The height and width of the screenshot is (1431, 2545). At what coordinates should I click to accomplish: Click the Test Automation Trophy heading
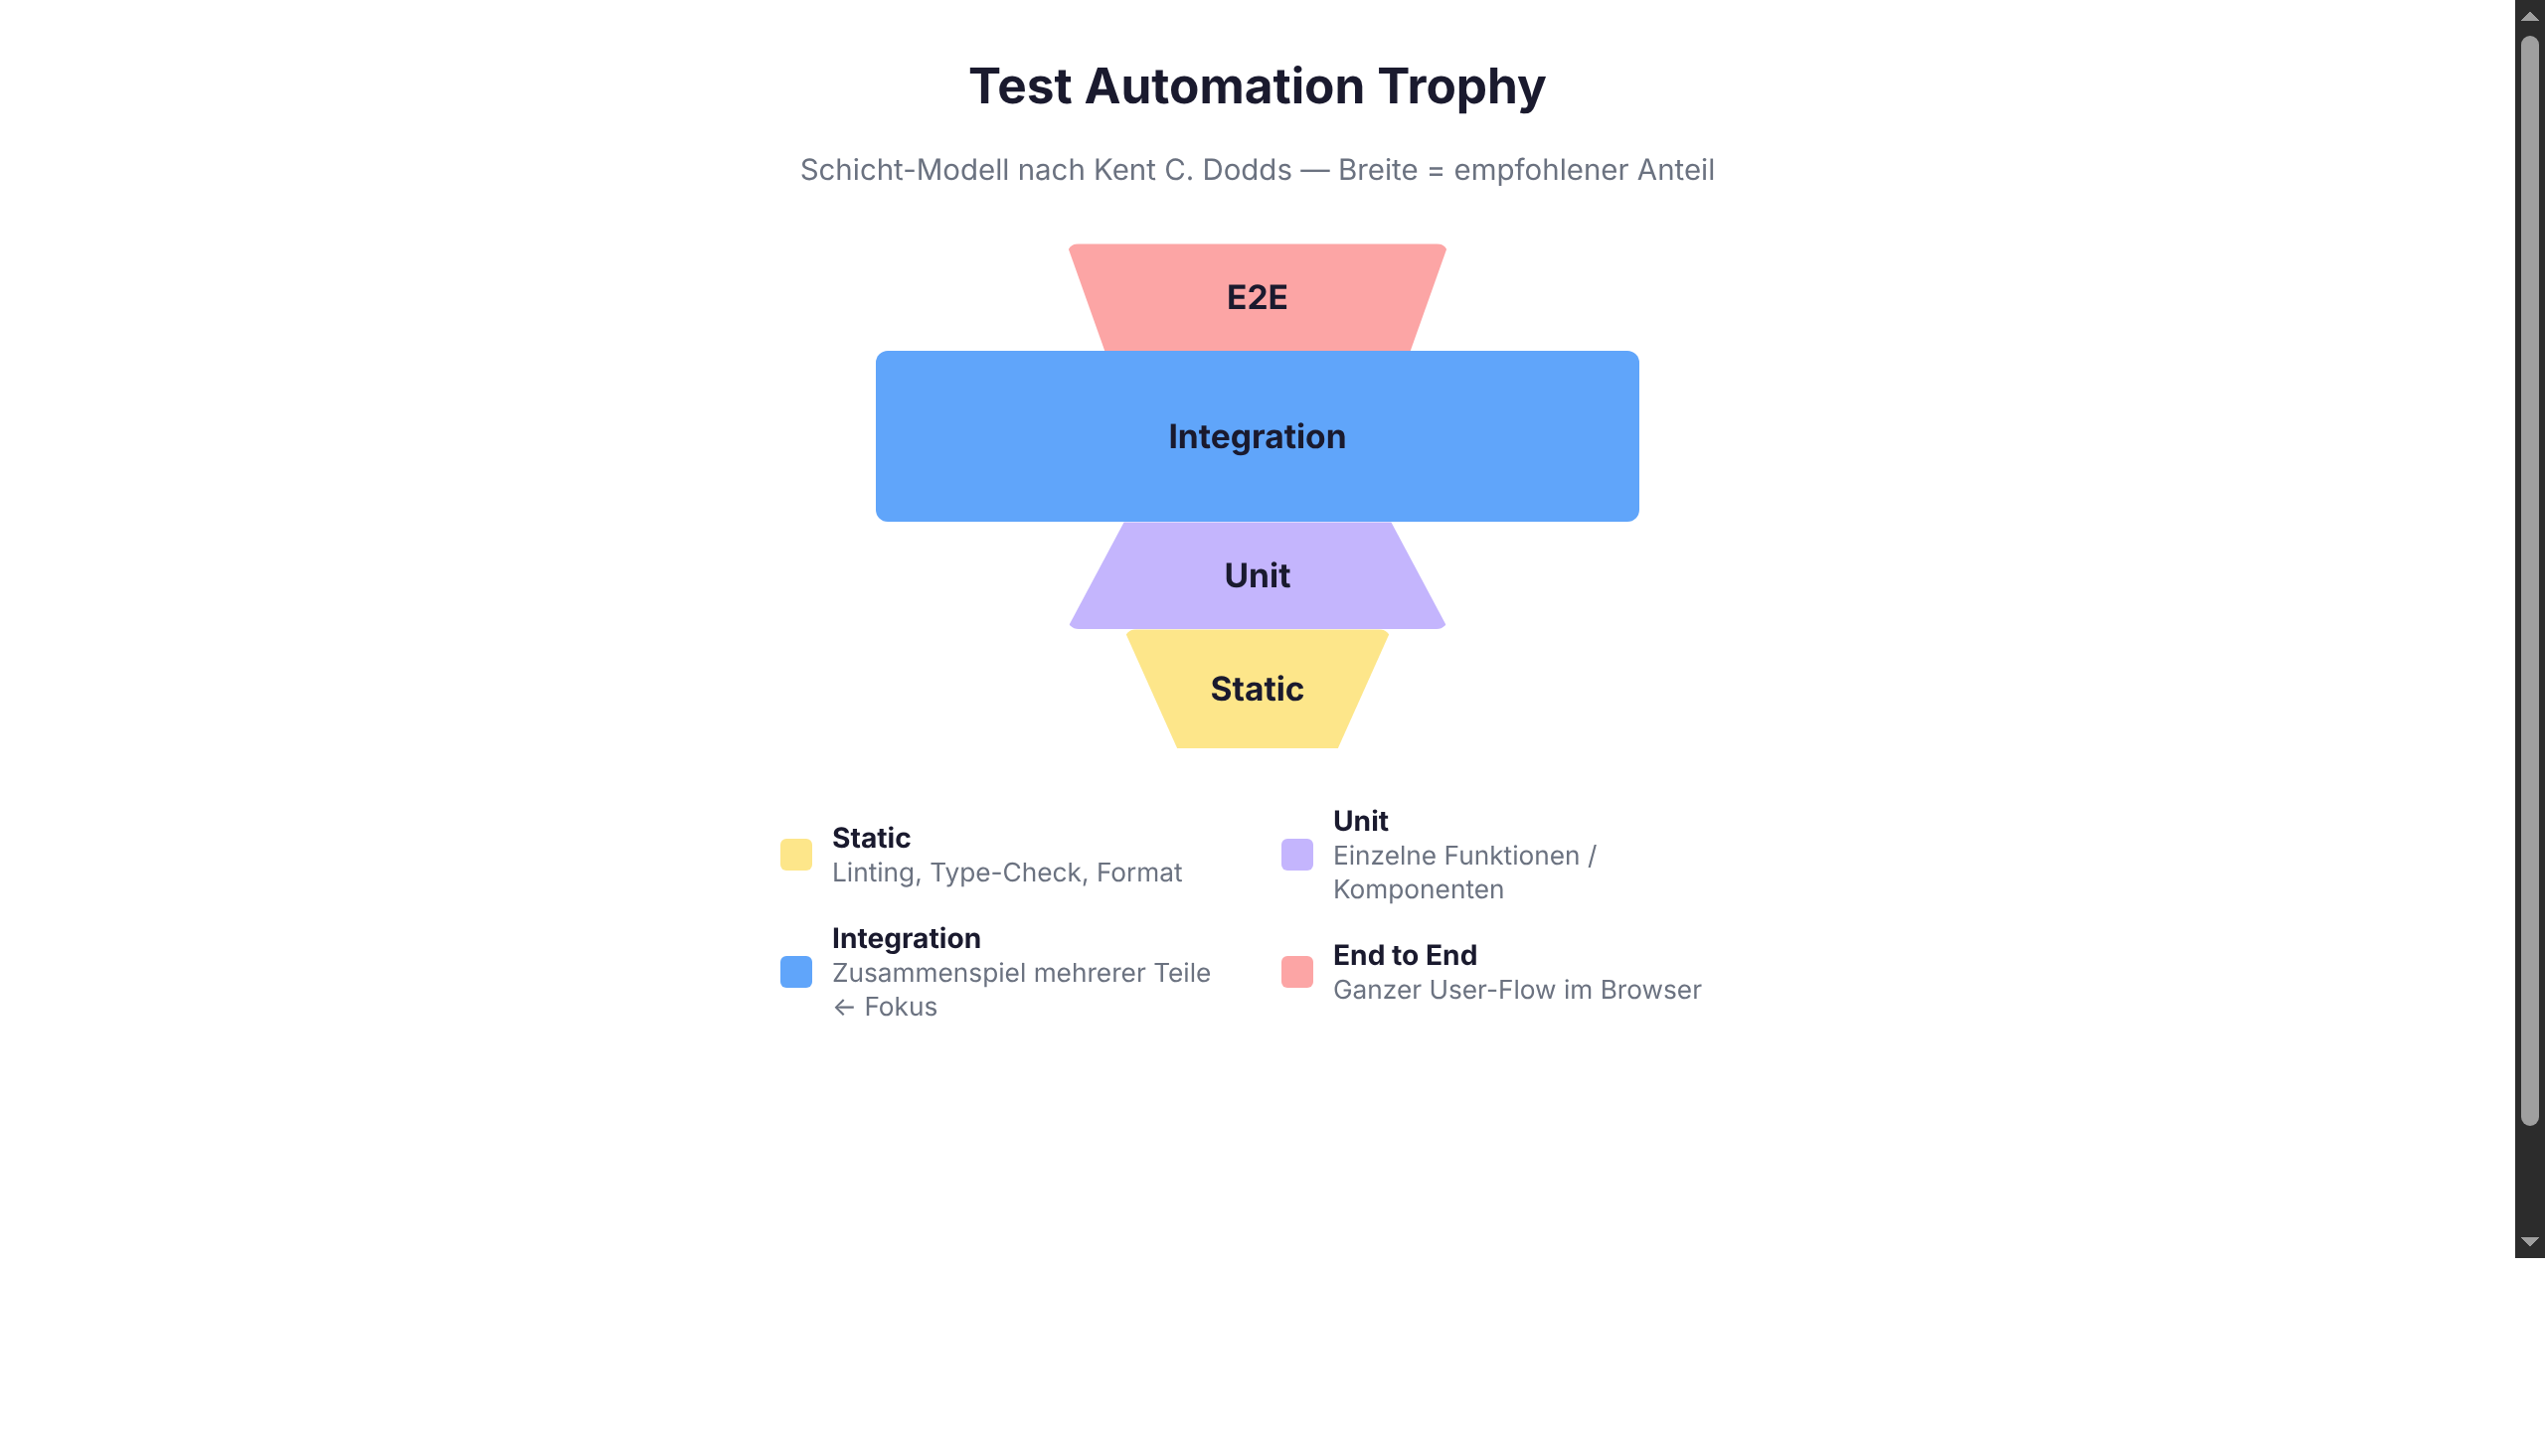(1258, 86)
